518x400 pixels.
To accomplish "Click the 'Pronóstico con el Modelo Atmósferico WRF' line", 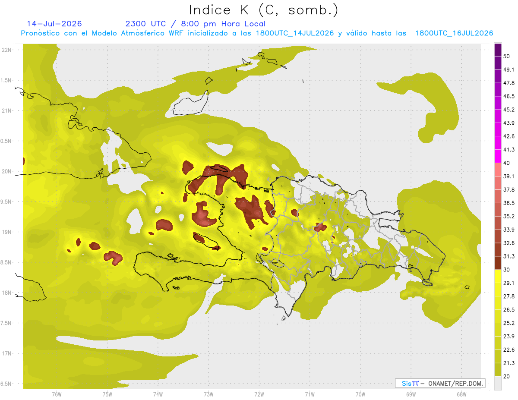I will tap(257, 33).
